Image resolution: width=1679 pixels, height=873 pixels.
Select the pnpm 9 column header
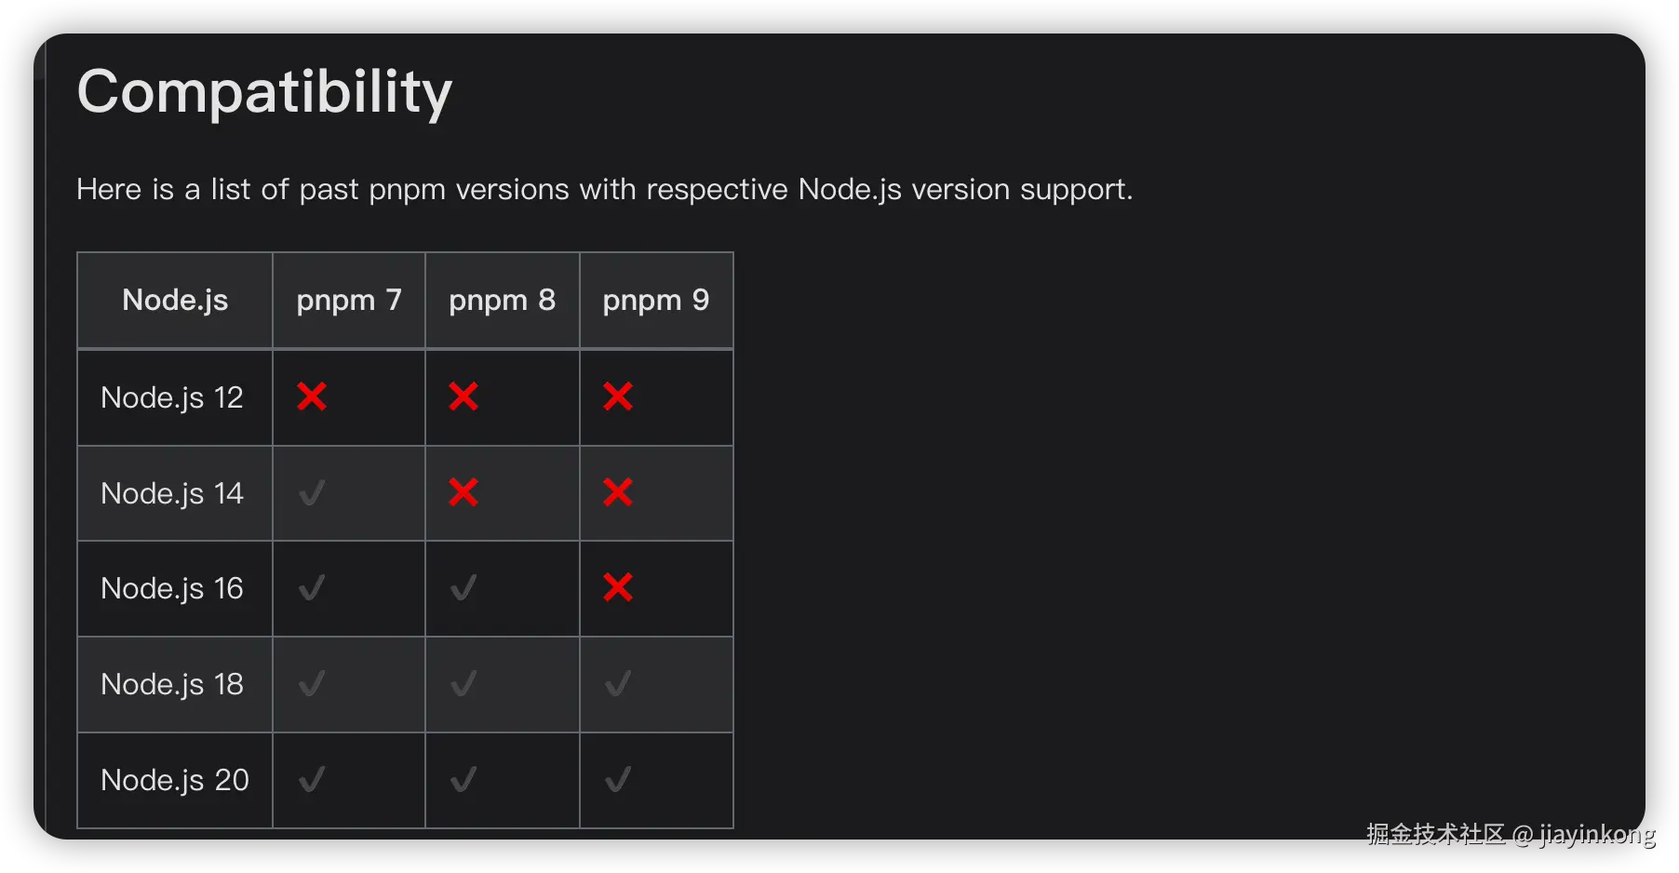655,300
